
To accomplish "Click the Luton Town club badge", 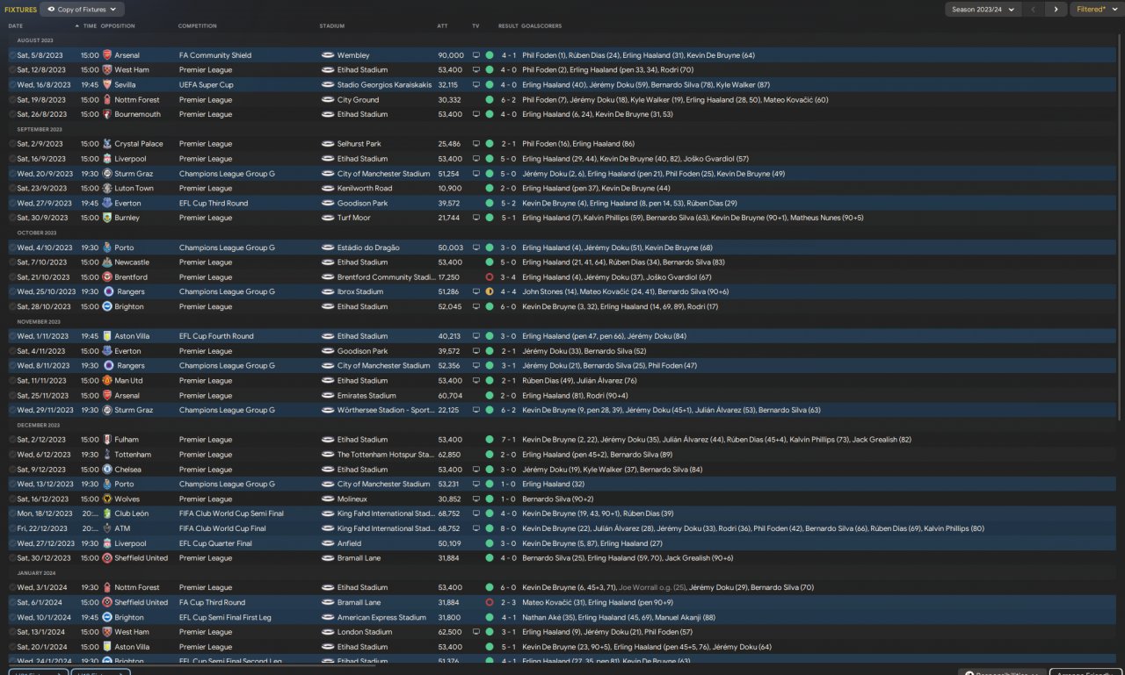I will [108, 189].
